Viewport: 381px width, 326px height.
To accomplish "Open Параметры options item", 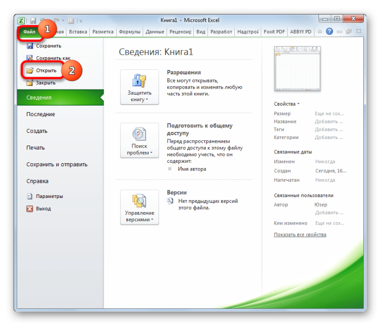I will point(45,196).
